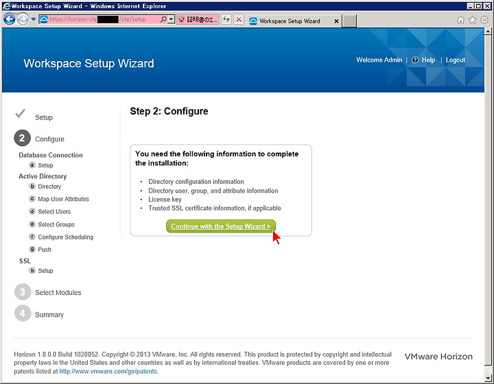
Task: Click the 'a' bullet under Database Connection
Action: [32, 165]
